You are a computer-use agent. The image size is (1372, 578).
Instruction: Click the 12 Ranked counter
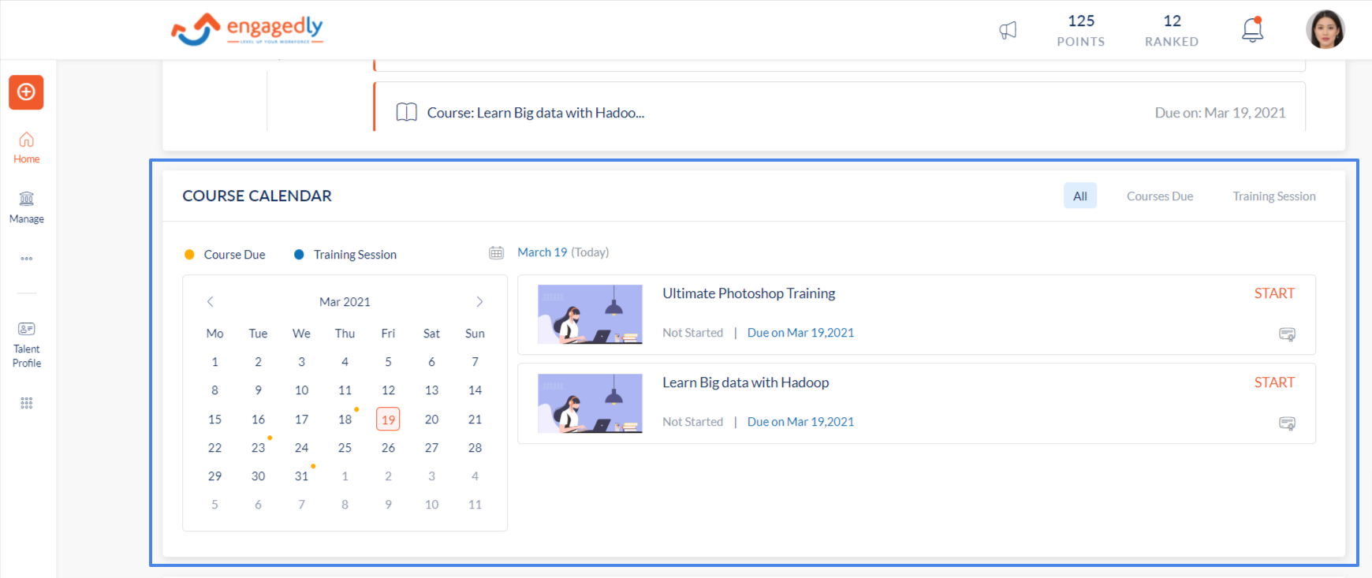click(x=1172, y=30)
